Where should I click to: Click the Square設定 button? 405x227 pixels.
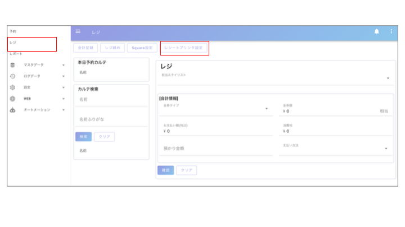pos(142,48)
